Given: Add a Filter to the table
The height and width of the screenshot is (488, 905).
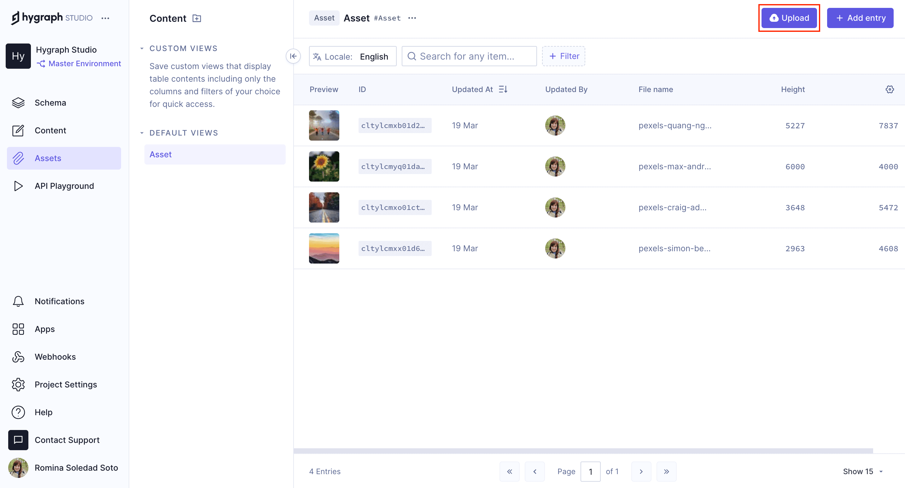Looking at the screenshot, I should point(563,56).
